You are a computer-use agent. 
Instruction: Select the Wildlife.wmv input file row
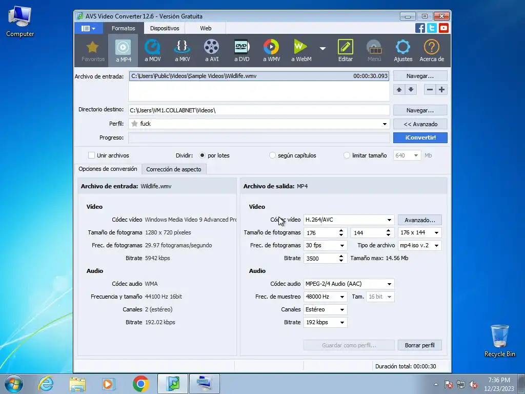click(259, 76)
